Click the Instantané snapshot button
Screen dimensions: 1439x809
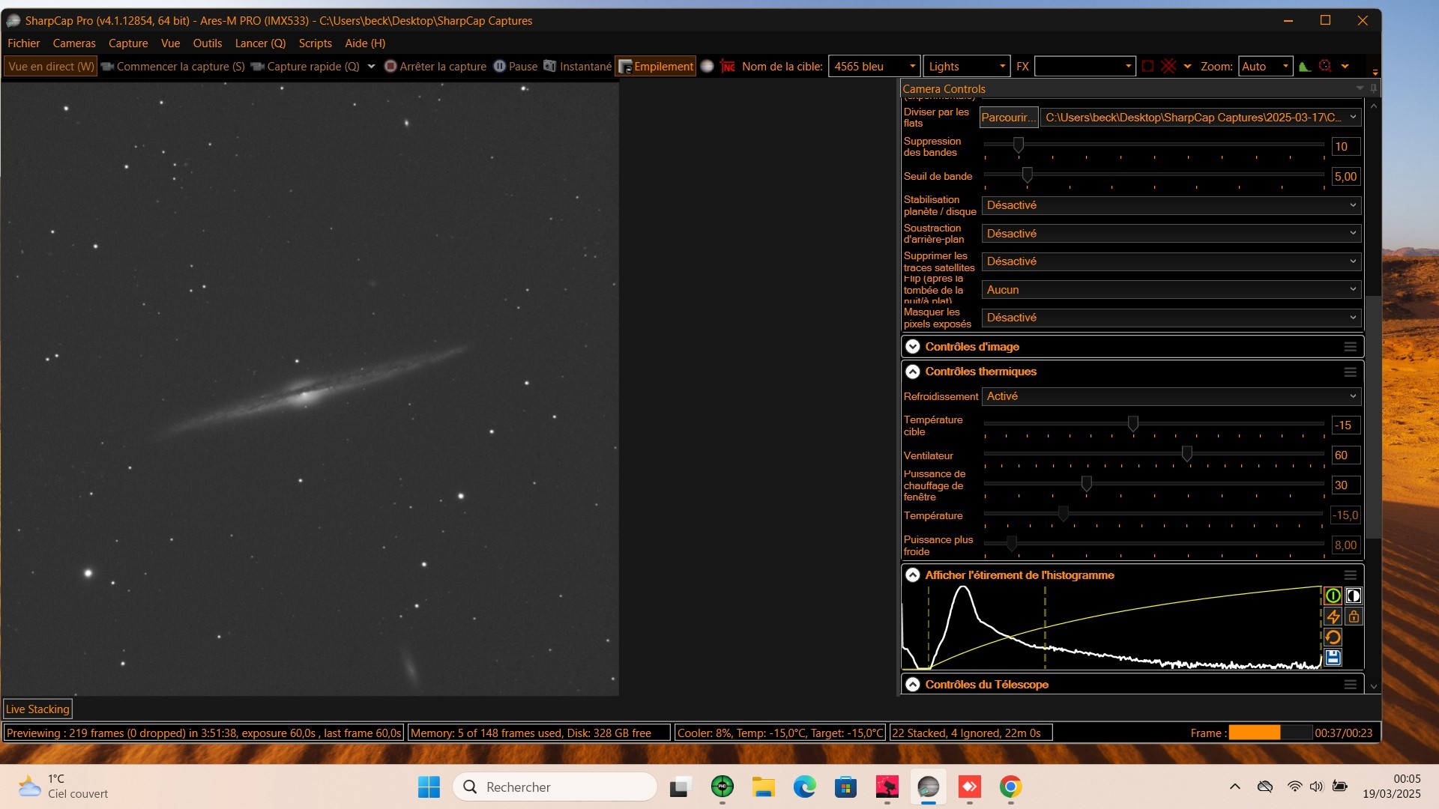577,66
